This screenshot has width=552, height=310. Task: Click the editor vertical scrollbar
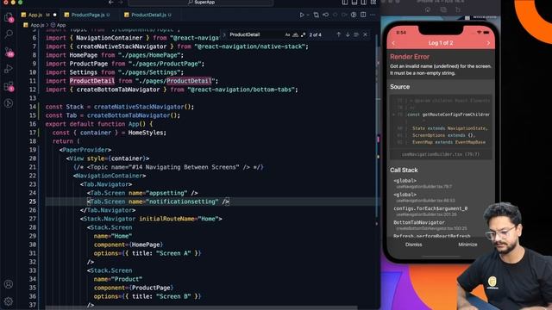(378, 127)
